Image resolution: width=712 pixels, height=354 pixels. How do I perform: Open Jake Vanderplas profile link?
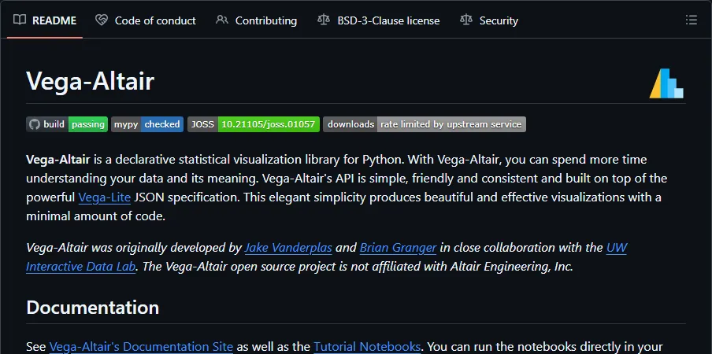pos(288,248)
